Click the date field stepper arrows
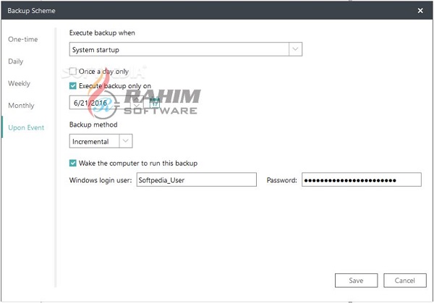Screen dimensions: 434x303 (x=137, y=103)
